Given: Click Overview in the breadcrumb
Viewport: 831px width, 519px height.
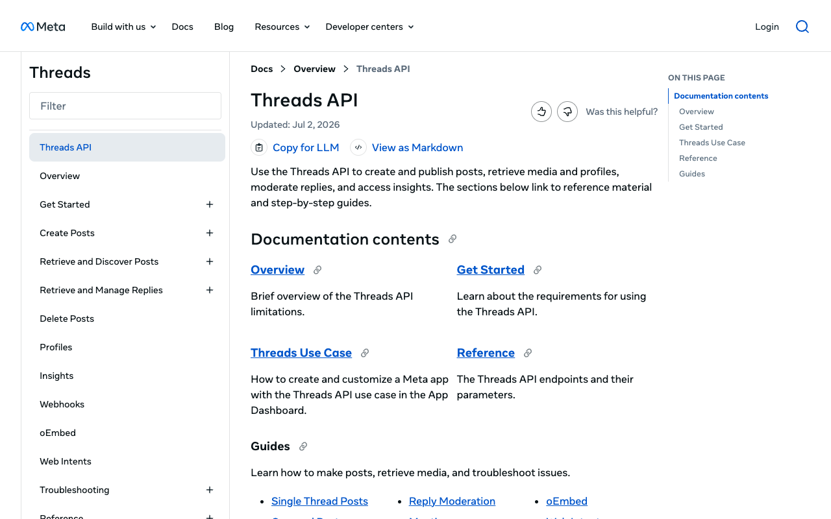Looking at the screenshot, I should 314,69.
